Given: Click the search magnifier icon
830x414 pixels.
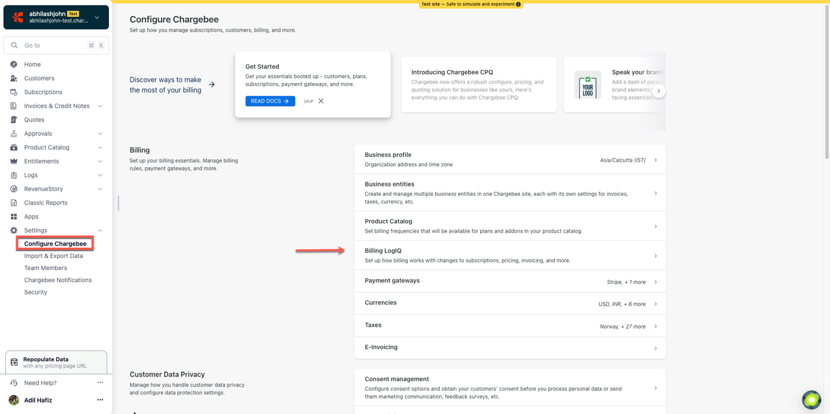Looking at the screenshot, I should pyautogui.click(x=14, y=45).
